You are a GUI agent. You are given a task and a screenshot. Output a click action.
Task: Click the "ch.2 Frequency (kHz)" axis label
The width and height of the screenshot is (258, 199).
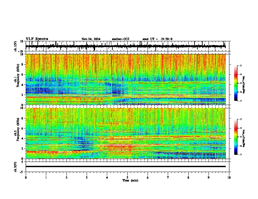17,129
